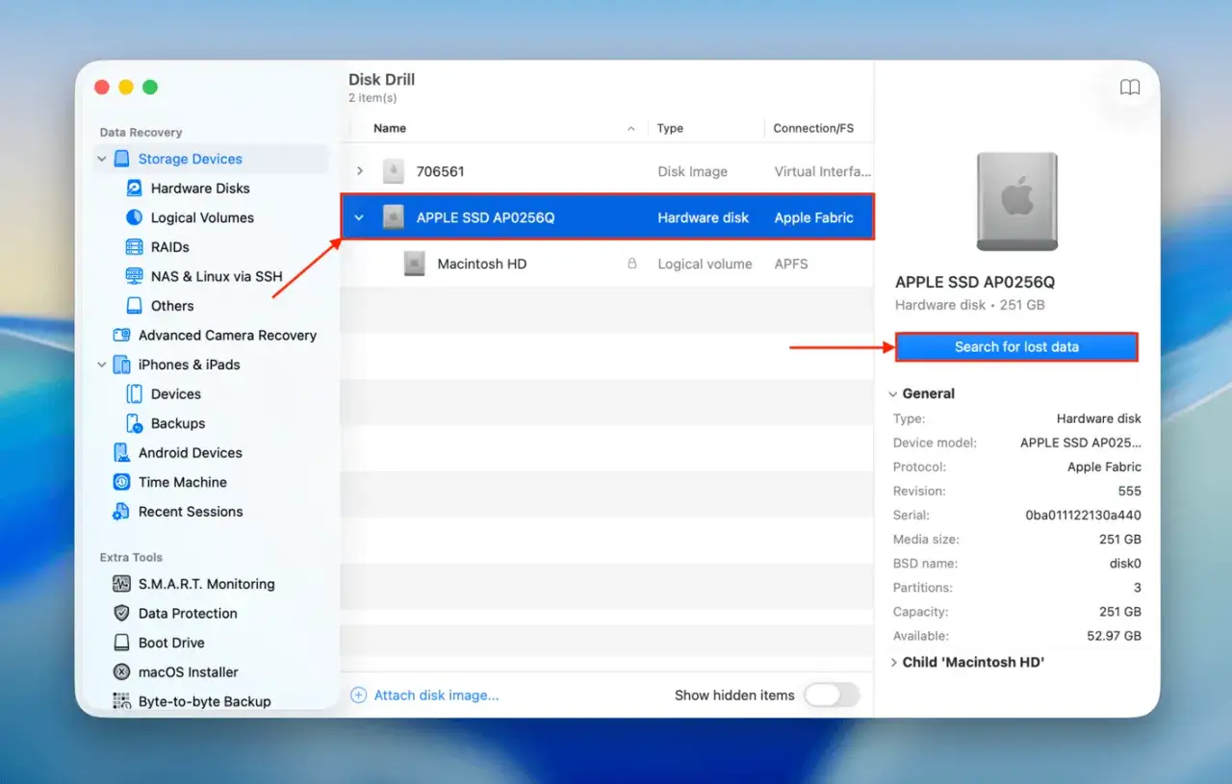Collapse the APPLE SSD AP0256Q row
1232x784 pixels.
click(359, 217)
